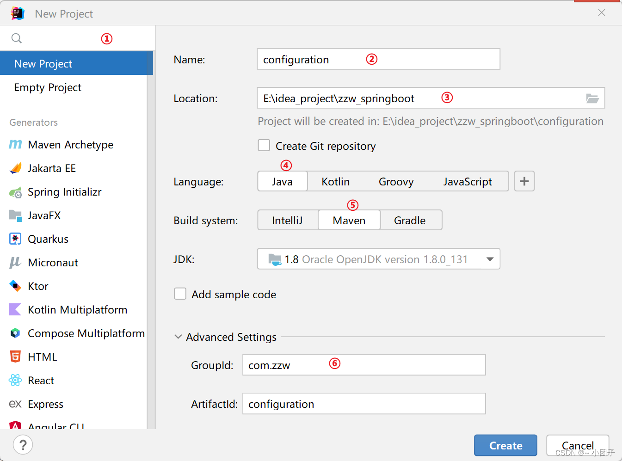
Task: Click the HTML5 shield icon
Action: (15, 357)
